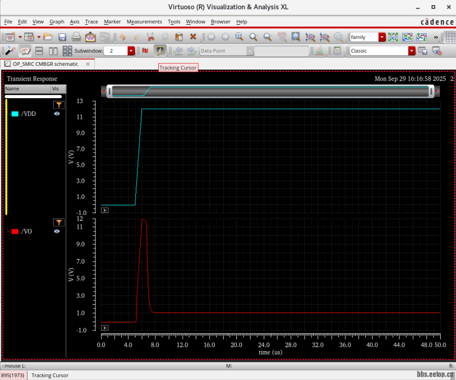
Task: Click the histogram bar chart icon
Action: pyautogui.click(x=320, y=51)
